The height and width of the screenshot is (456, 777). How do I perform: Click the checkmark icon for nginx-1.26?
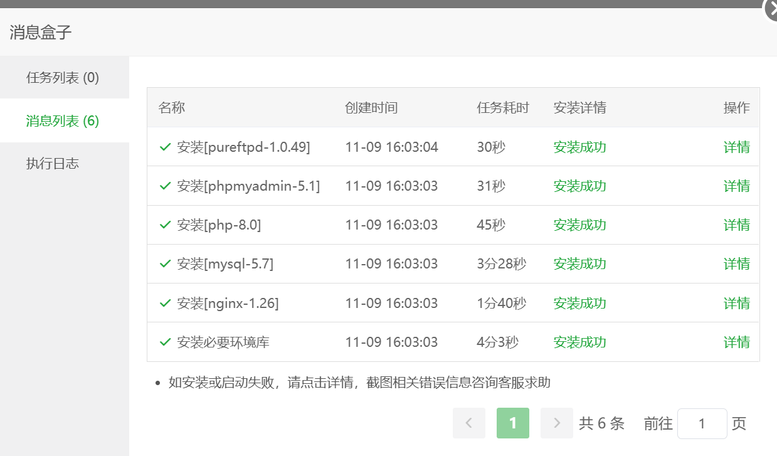tap(166, 303)
